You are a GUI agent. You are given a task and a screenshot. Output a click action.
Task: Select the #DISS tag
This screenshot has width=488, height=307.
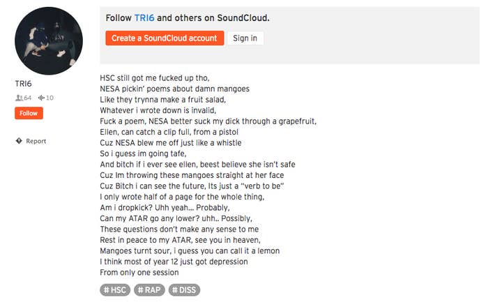tap(184, 290)
